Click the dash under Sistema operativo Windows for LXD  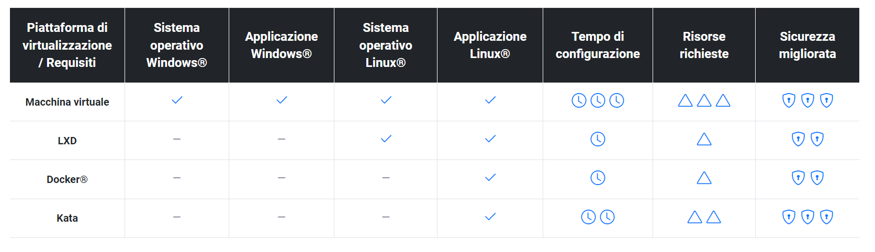pyautogui.click(x=177, y=139)
